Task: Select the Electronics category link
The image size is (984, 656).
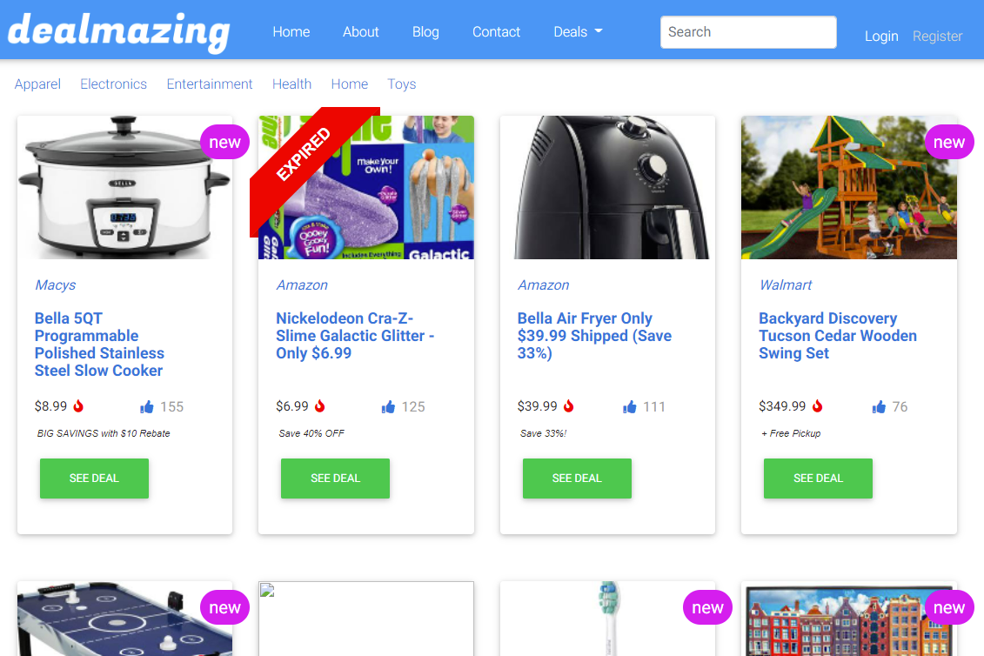Action: point(114,84)
